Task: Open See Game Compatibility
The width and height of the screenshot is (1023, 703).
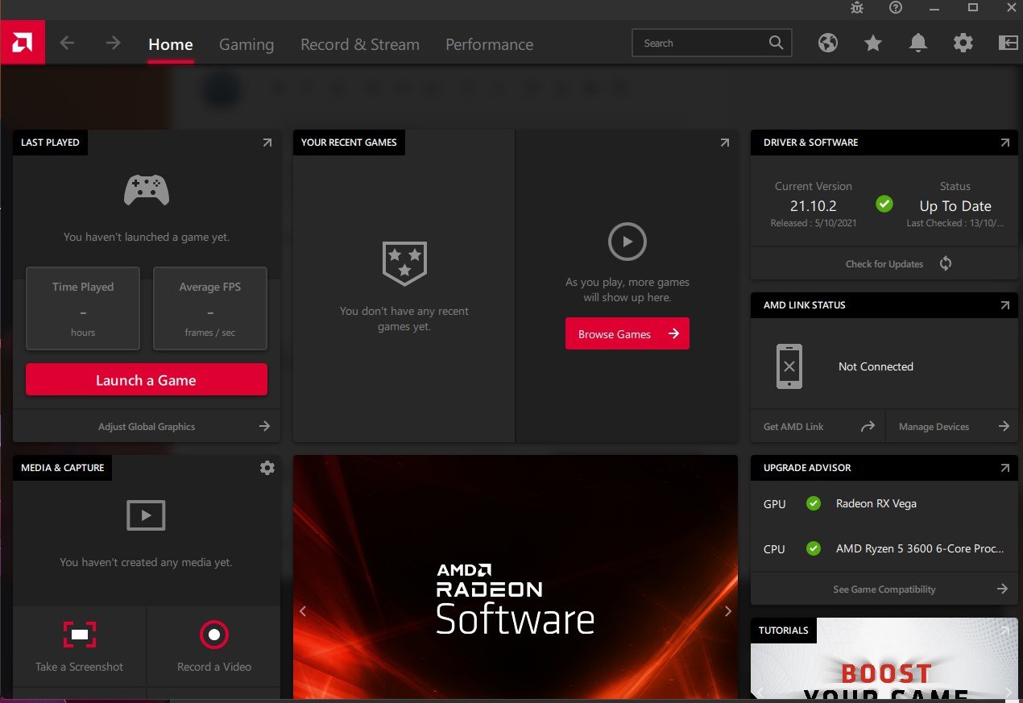Action: click(x=884, y=589)
